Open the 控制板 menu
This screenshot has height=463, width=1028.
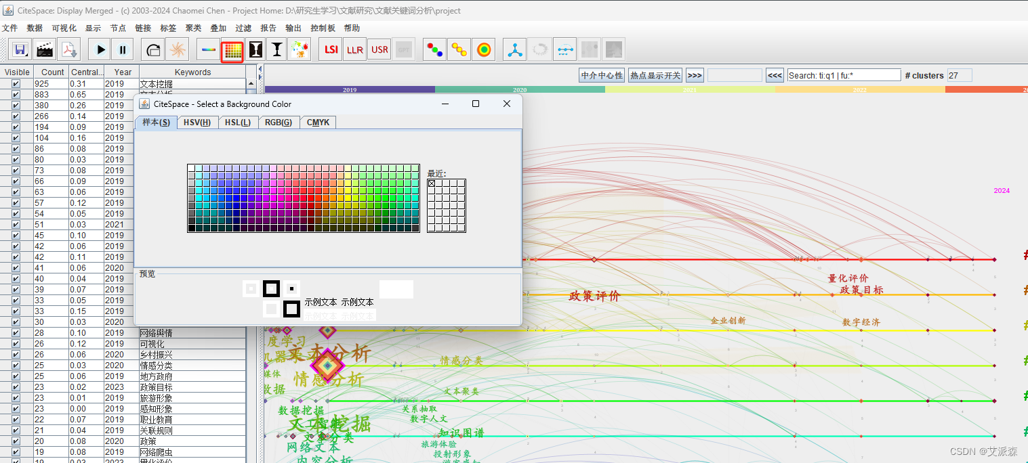[x=323, y=28]
